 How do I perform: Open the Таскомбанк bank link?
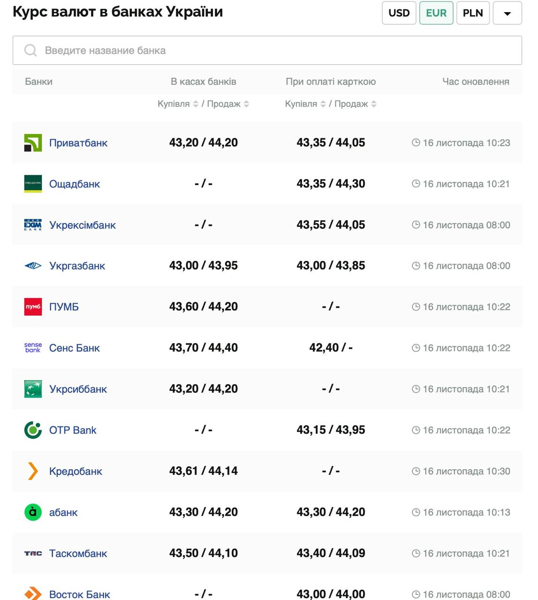click(x=78, y=554)
